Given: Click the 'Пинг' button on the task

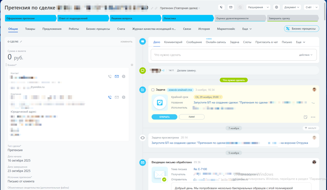Looking at the screenshot, I should pyautogui.click(x=192, y=117).
